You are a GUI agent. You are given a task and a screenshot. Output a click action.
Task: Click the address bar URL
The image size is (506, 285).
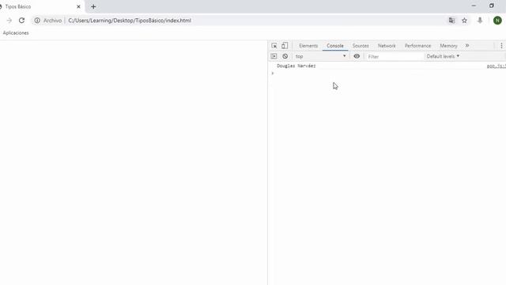[130, 21]
